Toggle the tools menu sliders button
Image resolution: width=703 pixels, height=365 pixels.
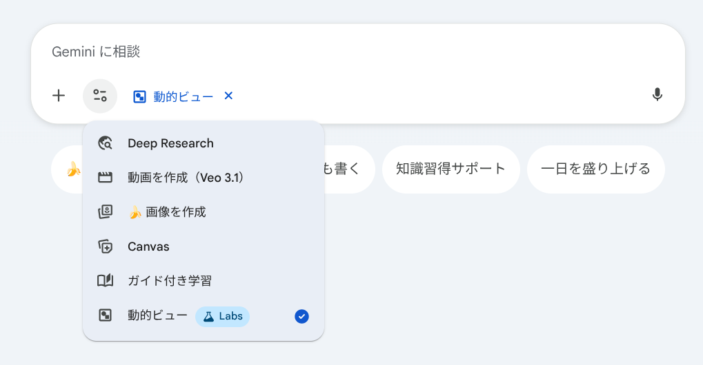tap(100, 96)
